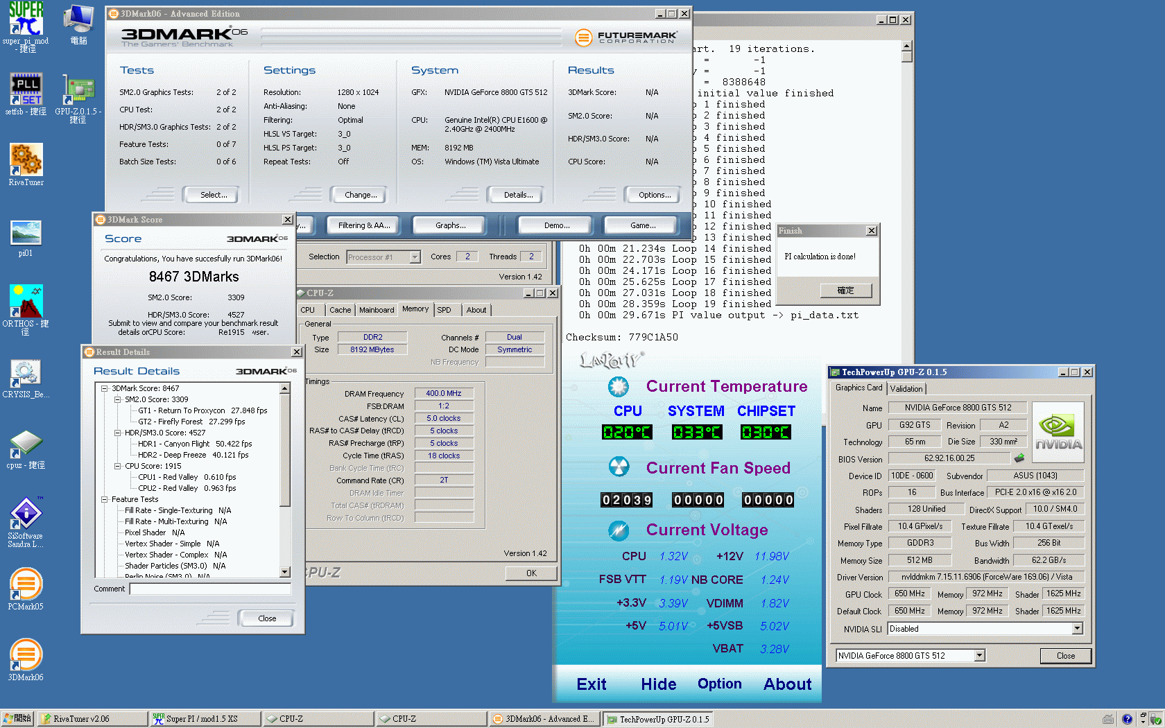Open the computer desktop icon
Image resolution: width=1165 pixels, height=728 pixels.
pos(78,25)
